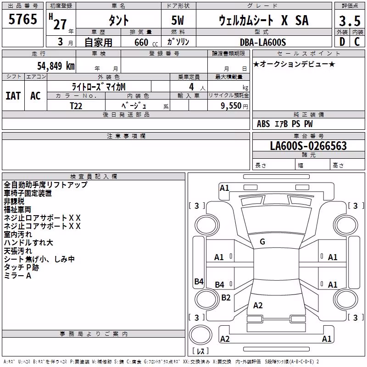Click the 高さ dimension field
Viewport: 367px width, 367px height.
[x=348, y=165]
